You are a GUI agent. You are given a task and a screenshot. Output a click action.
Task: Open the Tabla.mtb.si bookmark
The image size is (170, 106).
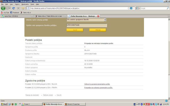click(x=25, y=12)
